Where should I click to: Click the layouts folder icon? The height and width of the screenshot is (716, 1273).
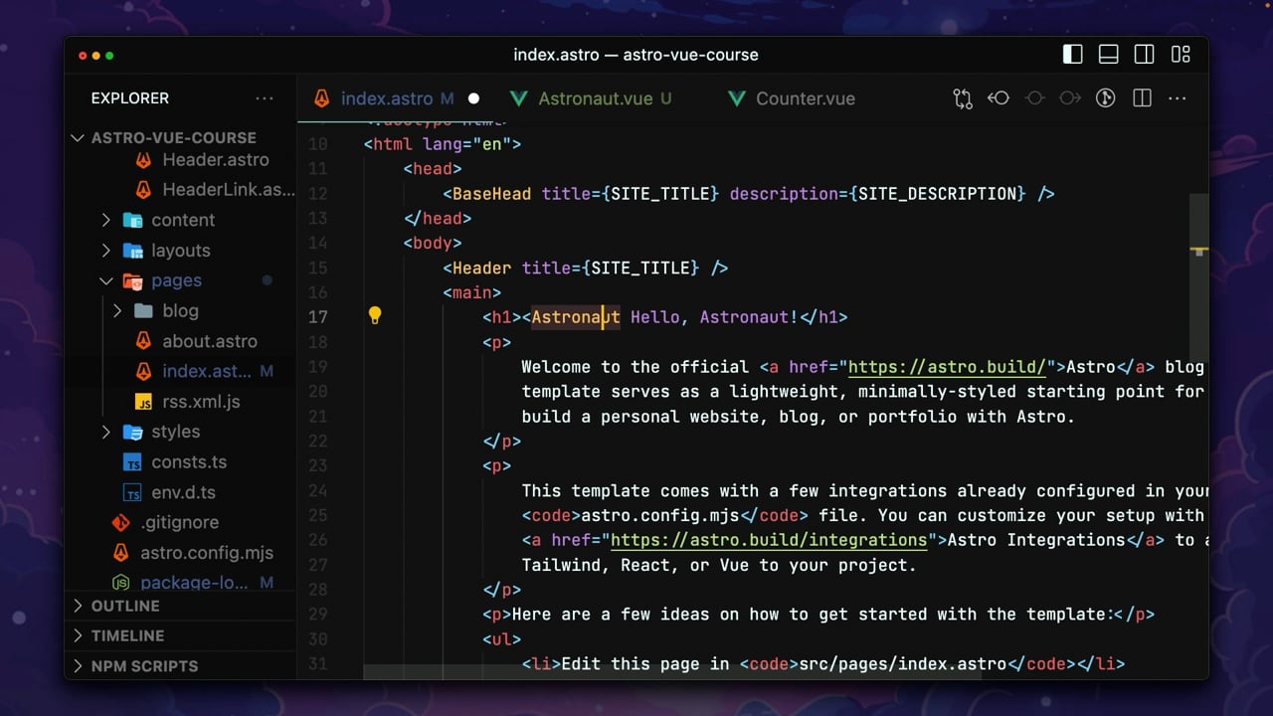[132, 251]
